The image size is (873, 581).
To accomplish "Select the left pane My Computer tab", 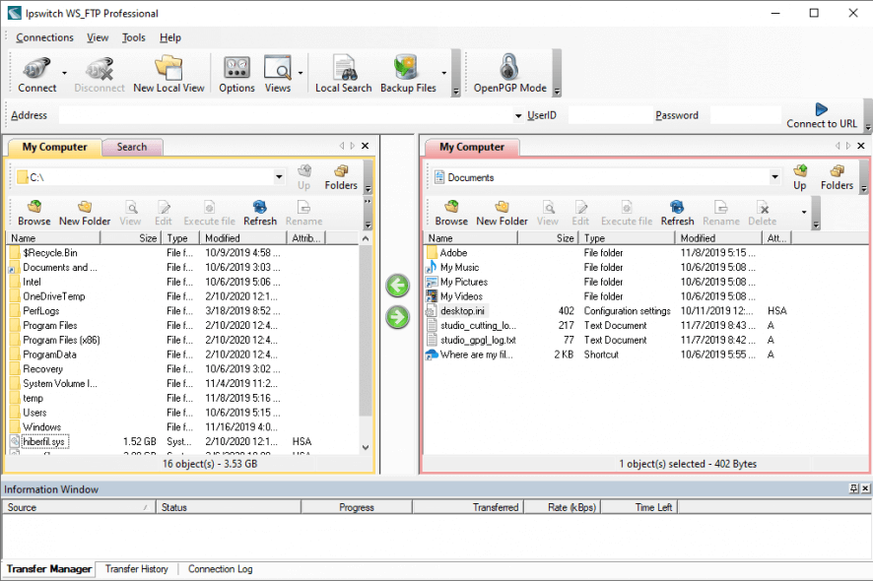I will [54, 147].
